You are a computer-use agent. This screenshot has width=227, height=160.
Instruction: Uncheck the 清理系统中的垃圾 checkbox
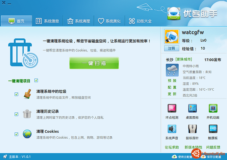(16, 94)
